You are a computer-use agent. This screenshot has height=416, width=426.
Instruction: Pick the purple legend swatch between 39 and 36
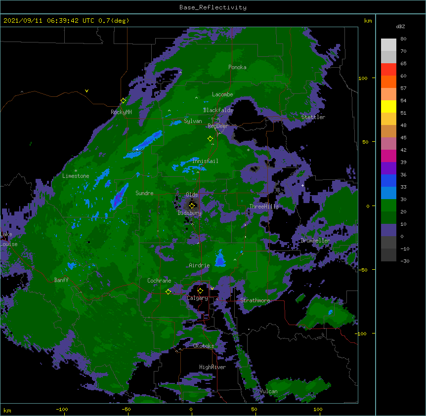[x=388, y=168]
